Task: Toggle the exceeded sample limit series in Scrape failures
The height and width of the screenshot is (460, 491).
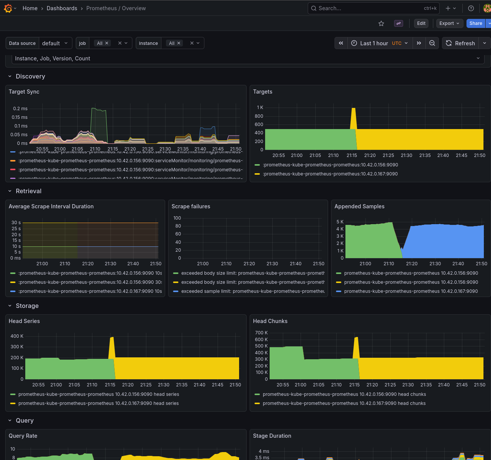Action: [x=249, y=291]
